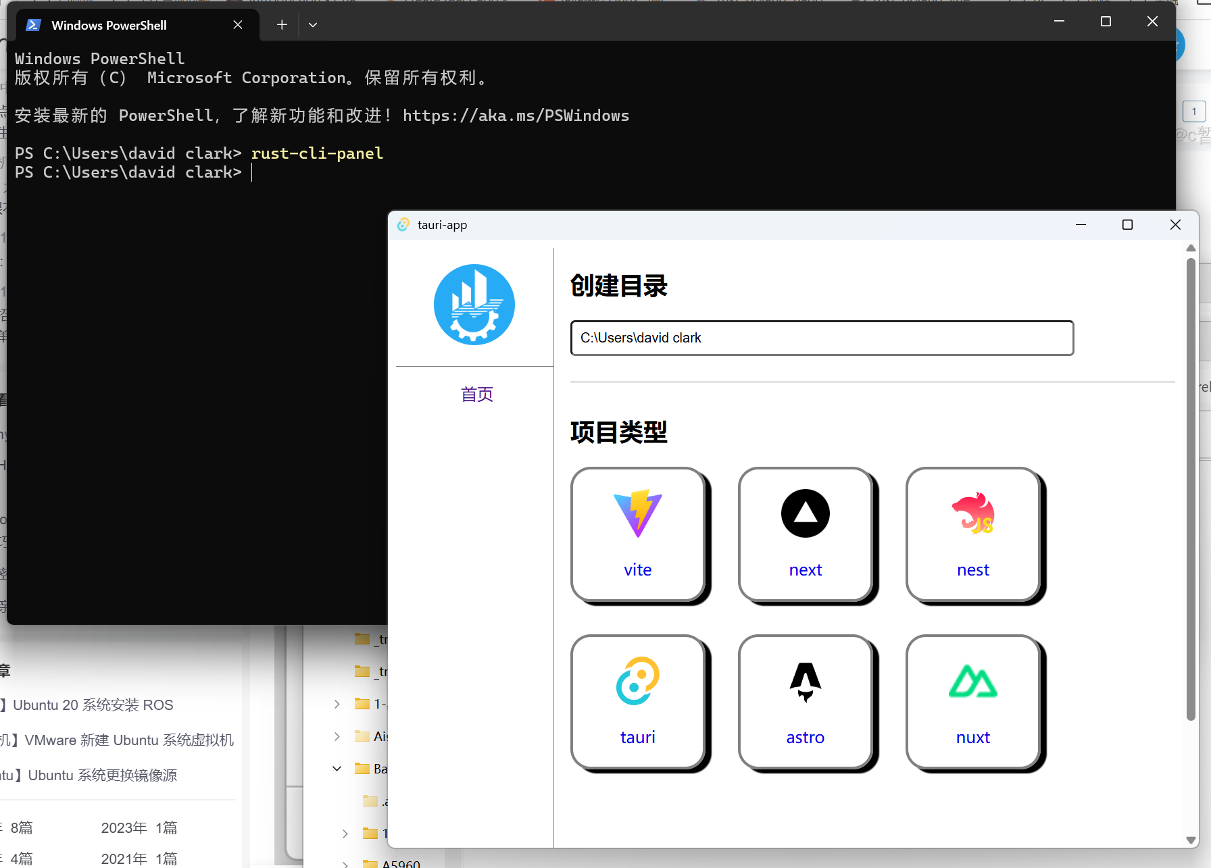Maximize the Windows Terminal window
Image resolution: width=1211 pixels, height=868 pixels.
pos(1106,22)
